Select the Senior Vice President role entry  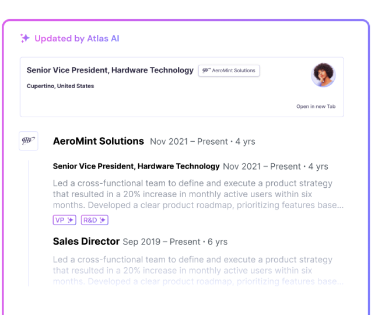click(136, 166)
